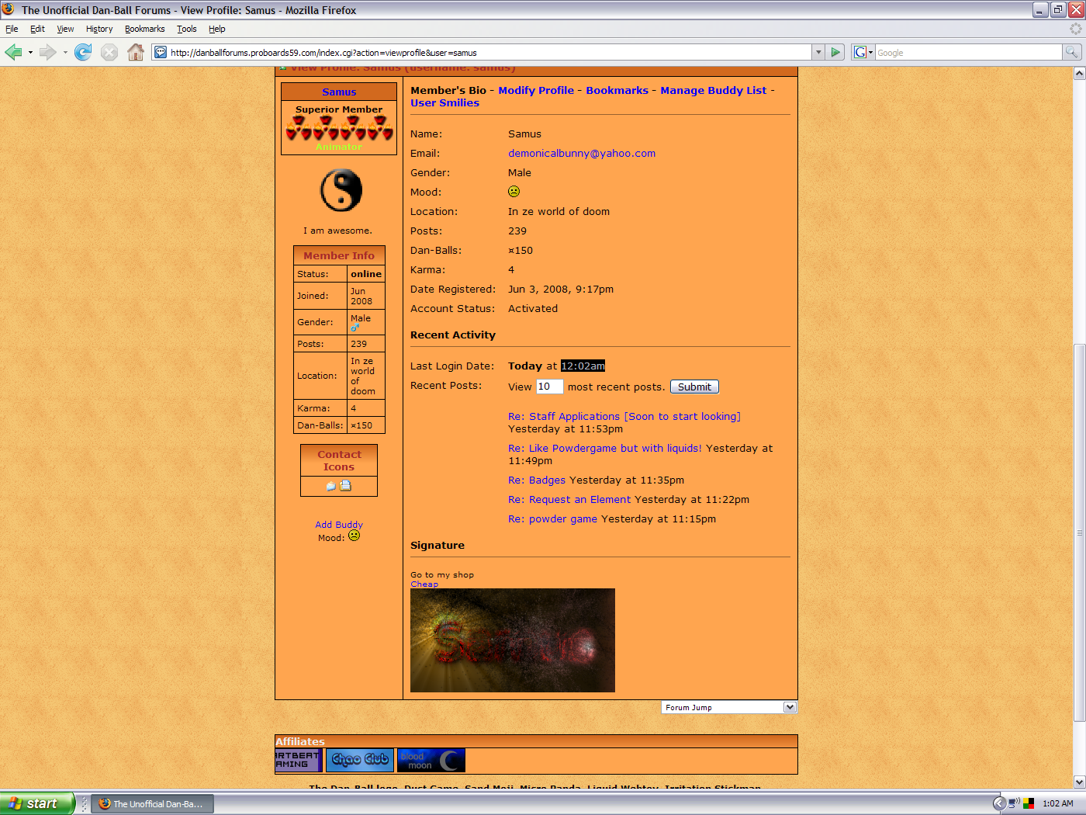Expand the address bar URL history dropdown
This screenshot has width=1086, height=815.
click(x=818, y=52)
